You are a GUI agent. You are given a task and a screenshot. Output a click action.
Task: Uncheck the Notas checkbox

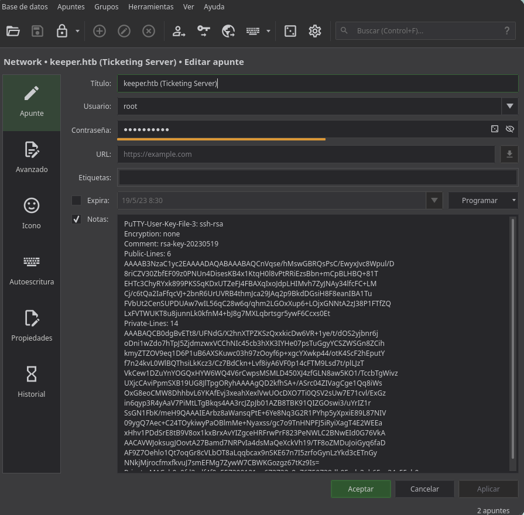click(x=77, y=219)
